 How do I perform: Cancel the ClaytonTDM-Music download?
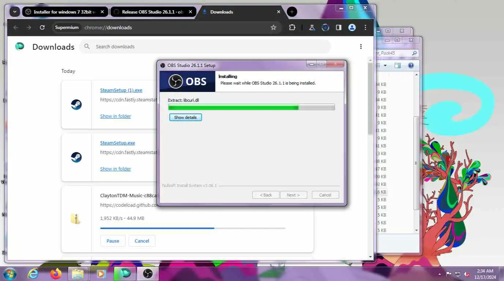[142, 241]
